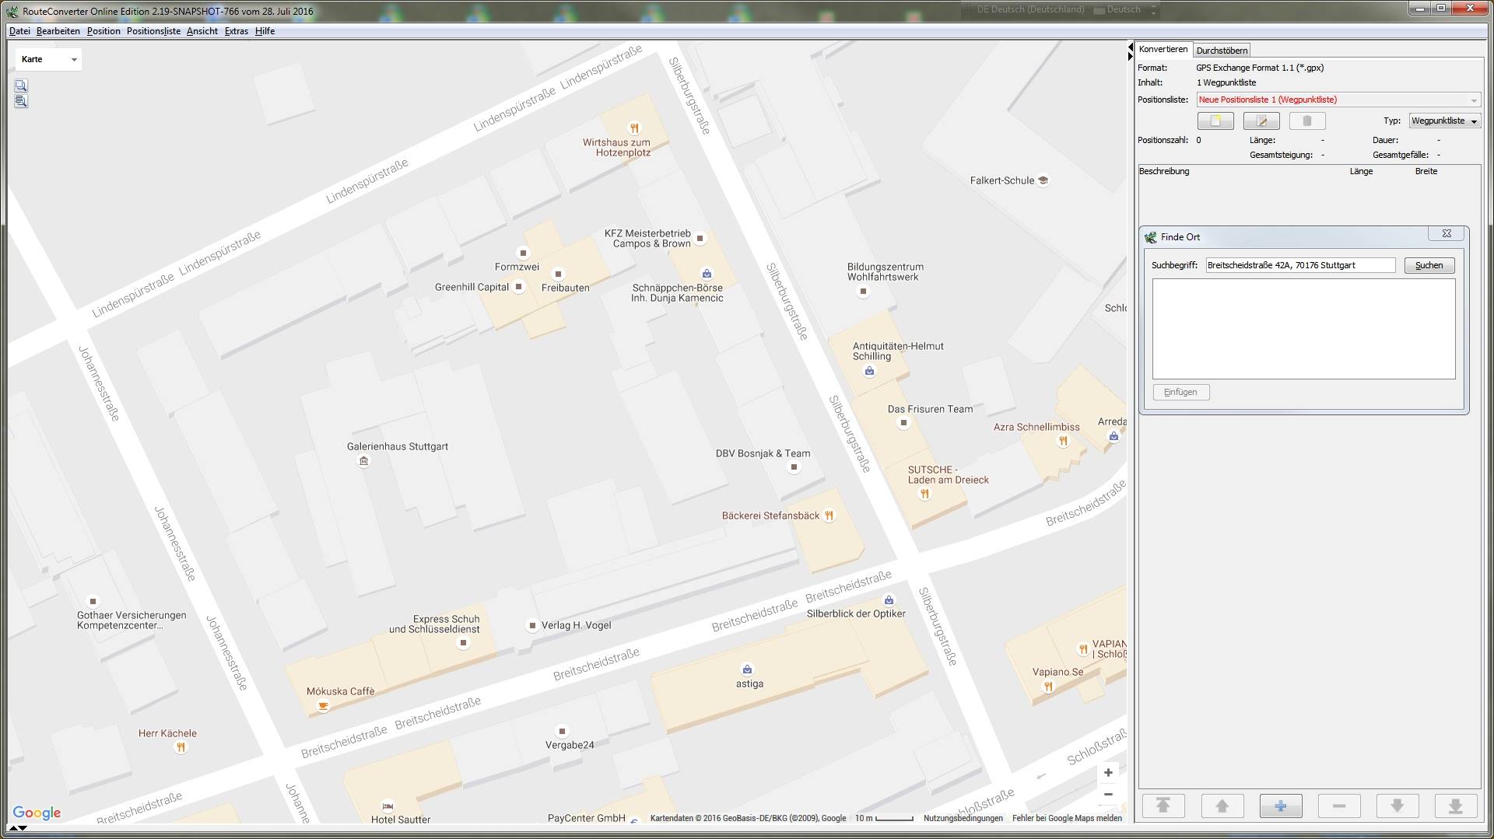Click the new position list icon button
Image resolution: width=1494 pixels, height=839 pixels.
(1215, 121)
